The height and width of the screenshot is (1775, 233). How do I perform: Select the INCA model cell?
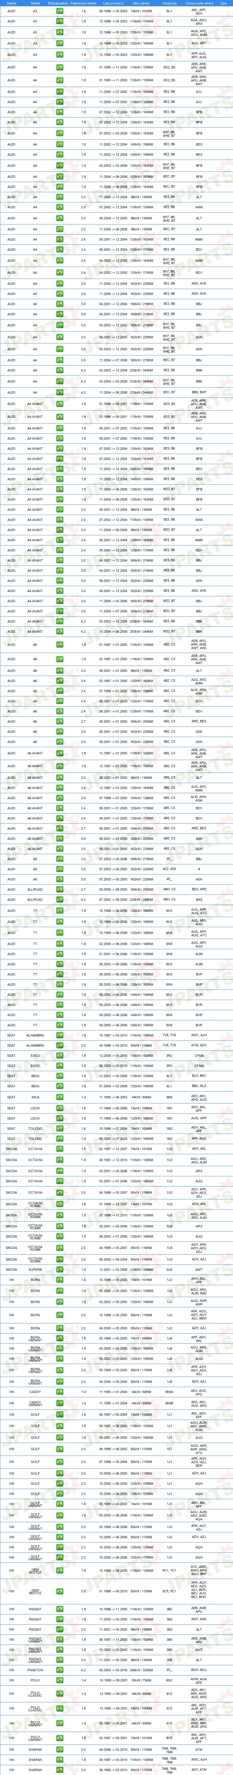pyautogui.click(x=35, y=1097)
